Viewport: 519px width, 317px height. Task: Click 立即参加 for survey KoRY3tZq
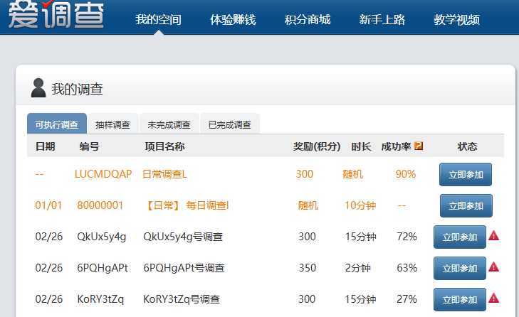coord(460,299)
